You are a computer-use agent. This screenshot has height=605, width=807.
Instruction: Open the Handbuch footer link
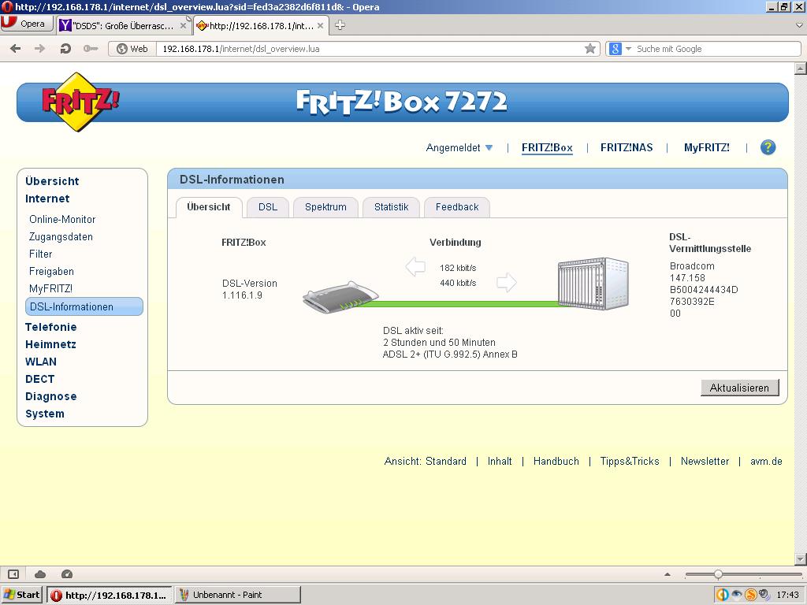[x=556, y=461]
